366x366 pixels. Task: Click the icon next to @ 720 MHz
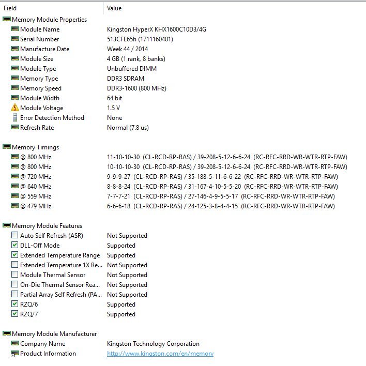(x=15, y=176)
